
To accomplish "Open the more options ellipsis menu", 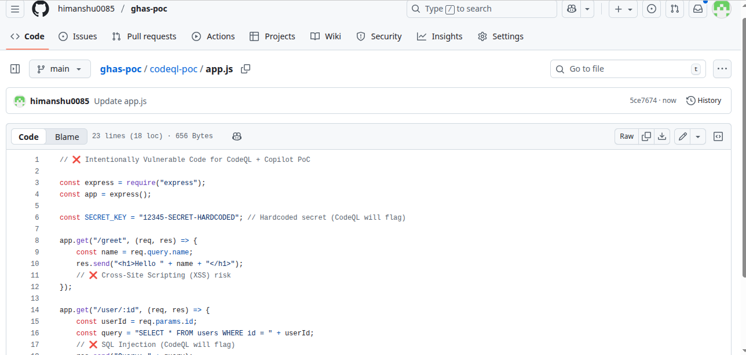I will tap(722, 68).
